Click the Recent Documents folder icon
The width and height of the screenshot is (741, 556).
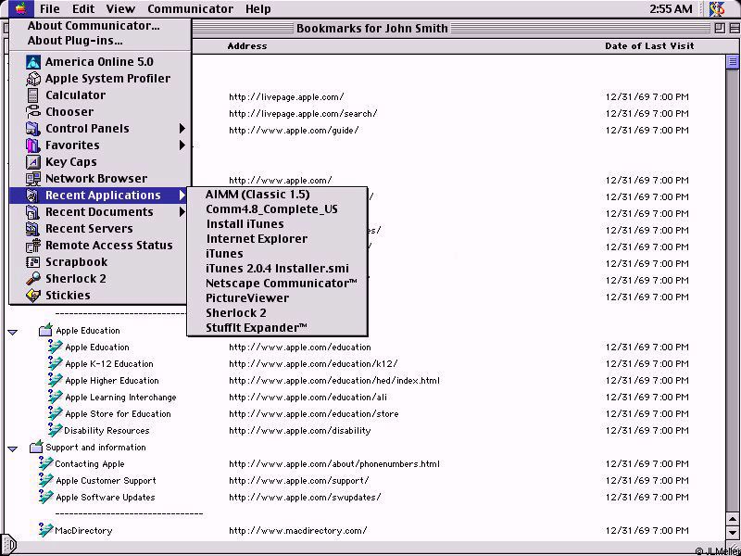[33, 212]
